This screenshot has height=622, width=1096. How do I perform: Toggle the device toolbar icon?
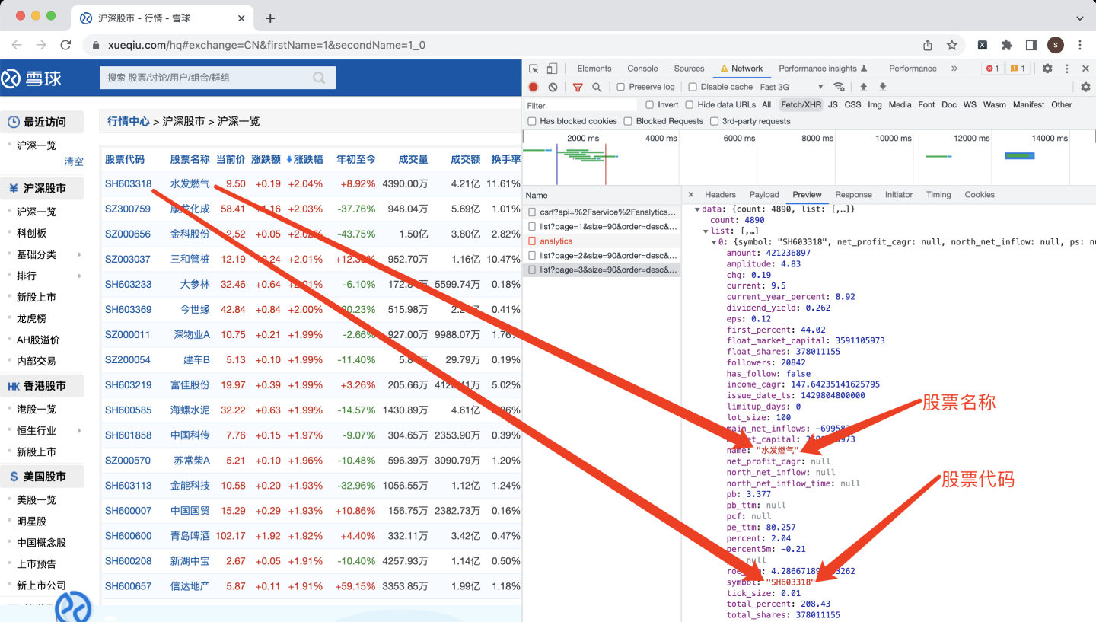(553, 69)
